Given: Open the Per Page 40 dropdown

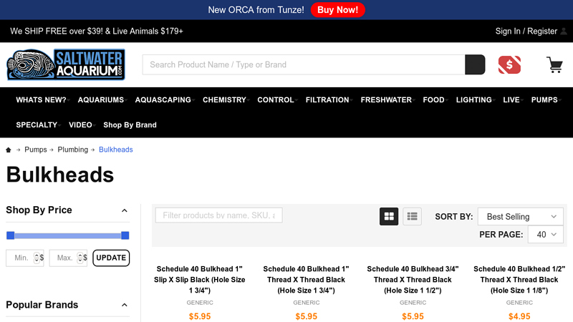Looking at the screenshot, I should (x=546, y=235).
